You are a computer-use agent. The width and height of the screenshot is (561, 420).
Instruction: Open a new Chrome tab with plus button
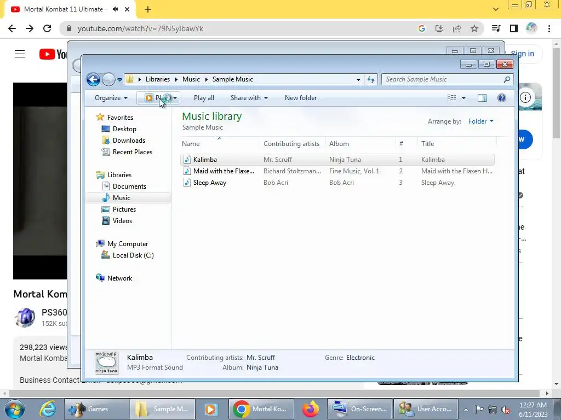click(148, 9)
